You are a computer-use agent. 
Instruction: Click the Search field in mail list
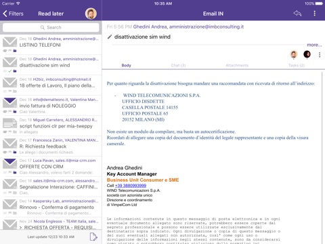[x=51, y=27]
